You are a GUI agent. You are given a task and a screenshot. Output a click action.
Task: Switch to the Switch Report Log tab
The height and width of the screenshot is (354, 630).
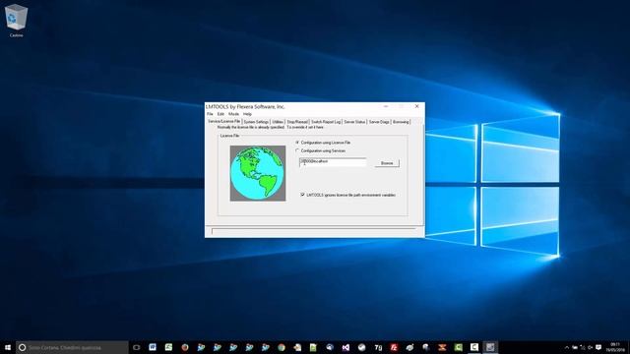point(326,122)
